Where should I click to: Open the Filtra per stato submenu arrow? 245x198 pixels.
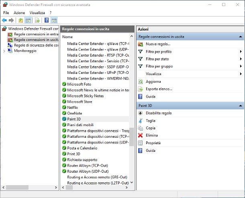click(x=241, y=59)
